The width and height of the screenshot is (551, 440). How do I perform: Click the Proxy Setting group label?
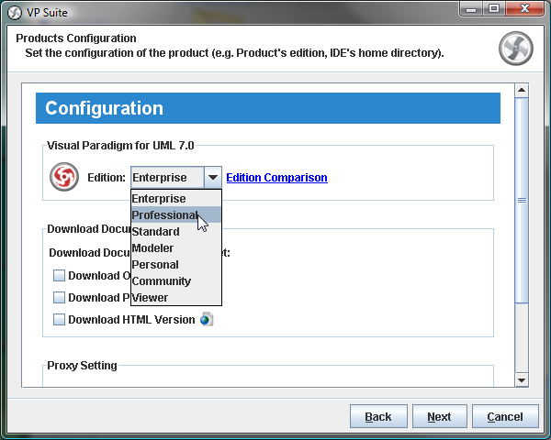(x=82, y=366)
